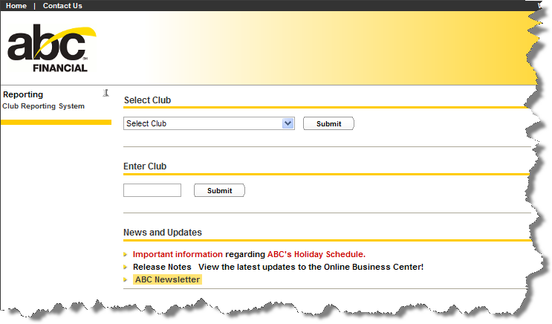The image size is (552, 324).
Task: Open the Release Notes link
Action: pos(162,267)
